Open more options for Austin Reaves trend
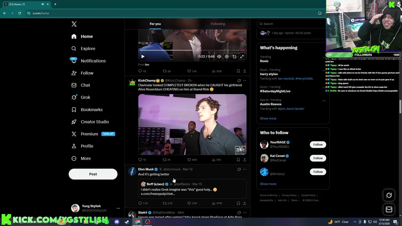Viewport: 402px width, 226px height. [324, 100]
